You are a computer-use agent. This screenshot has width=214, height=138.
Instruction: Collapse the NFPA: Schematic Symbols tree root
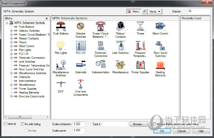click(x=7, y=23)
